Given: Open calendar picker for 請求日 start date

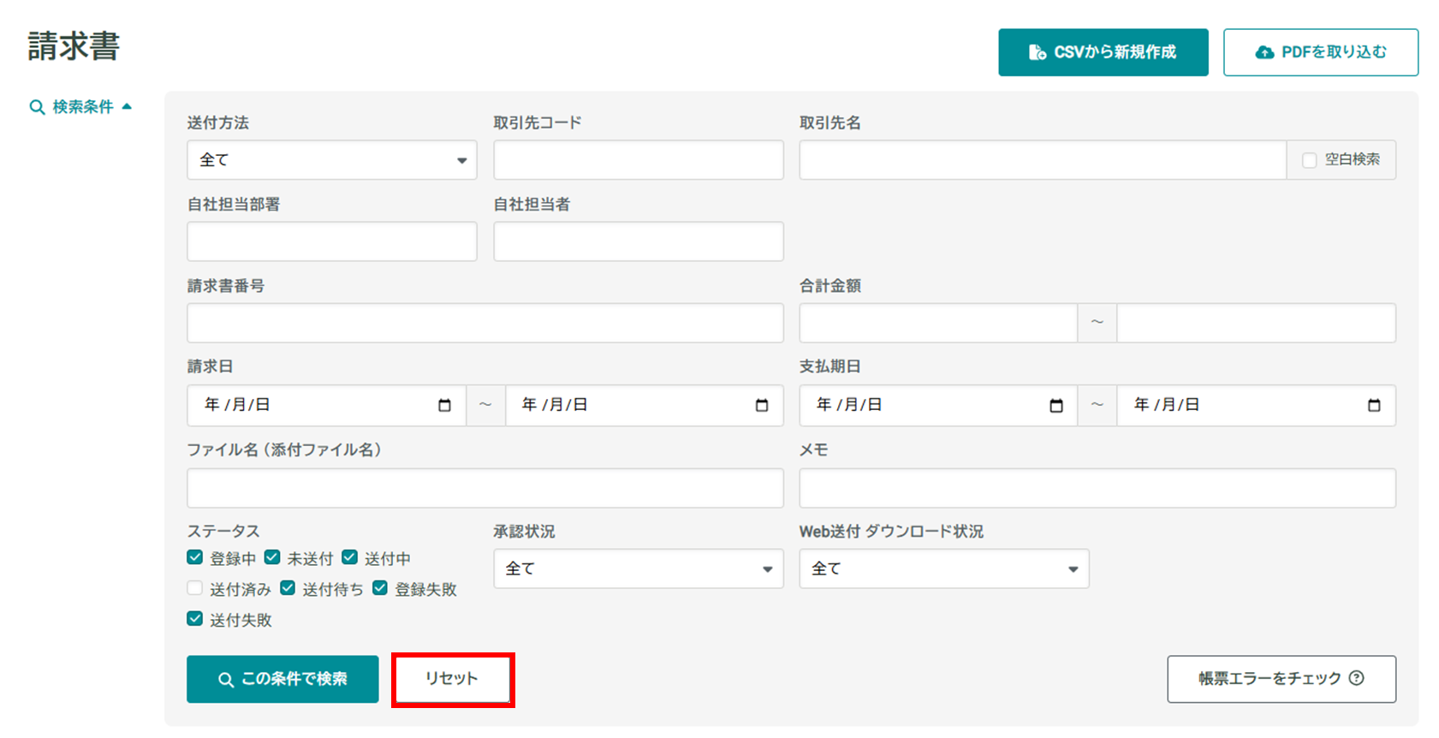Looking at the screenshot, I should tap(444, 406).
